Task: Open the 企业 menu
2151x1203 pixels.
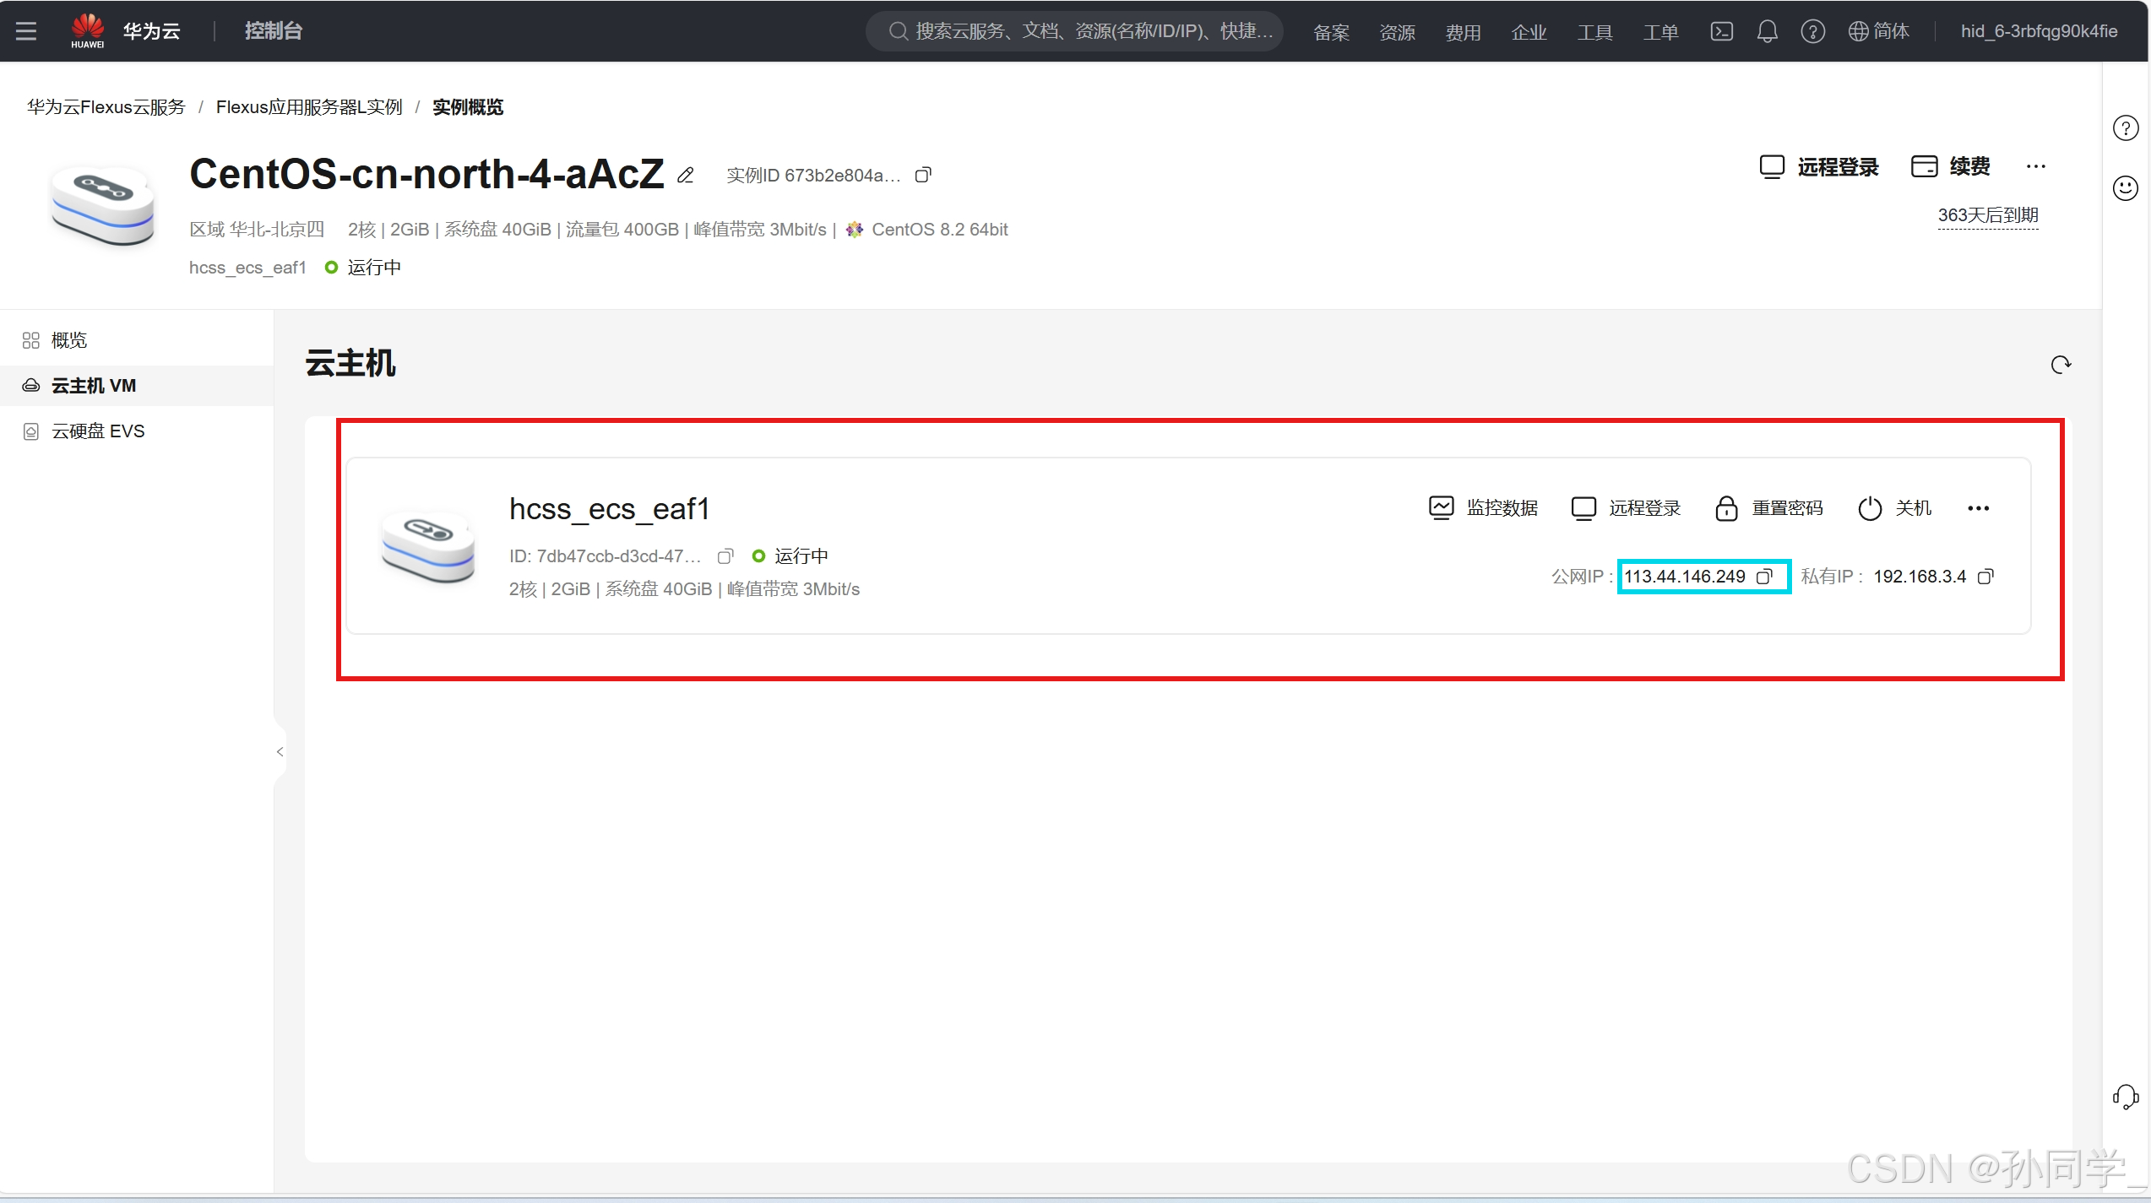Action: point(1529,32)
